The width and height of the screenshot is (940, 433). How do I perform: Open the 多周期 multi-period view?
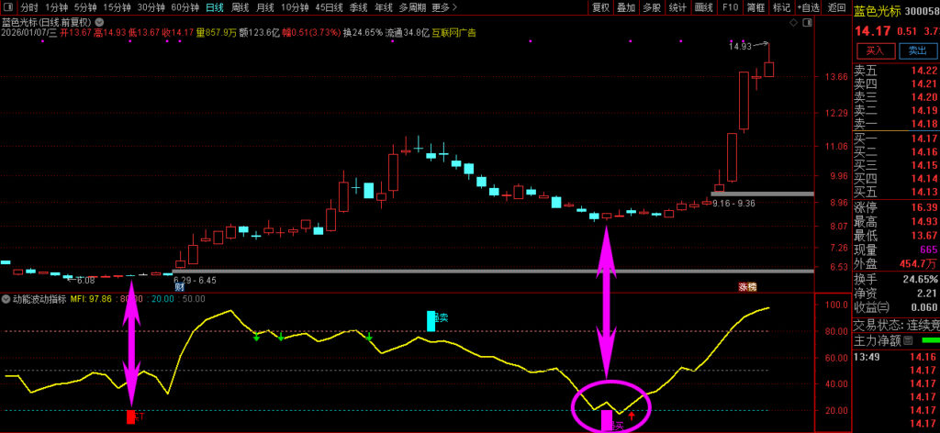[x=412, y=6]
